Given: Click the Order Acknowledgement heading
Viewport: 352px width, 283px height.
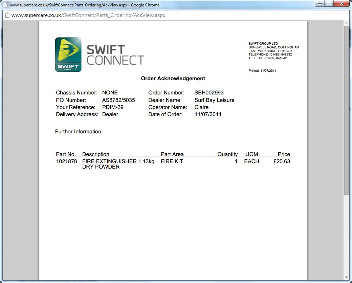Looking at the screenshot, I should click(x=173, y=79).
